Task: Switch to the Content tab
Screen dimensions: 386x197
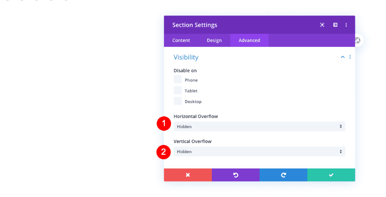Action: 181,40
